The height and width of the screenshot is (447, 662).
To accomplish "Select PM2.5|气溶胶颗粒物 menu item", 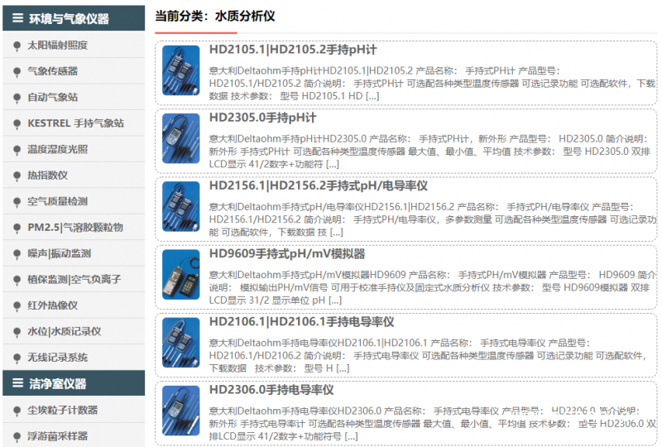I will 75,228.
